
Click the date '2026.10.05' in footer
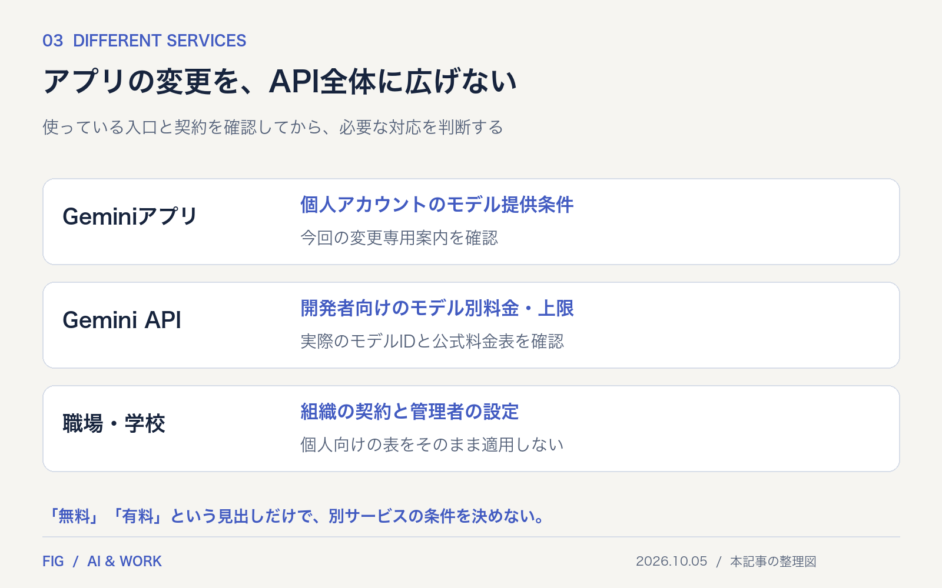671,562
